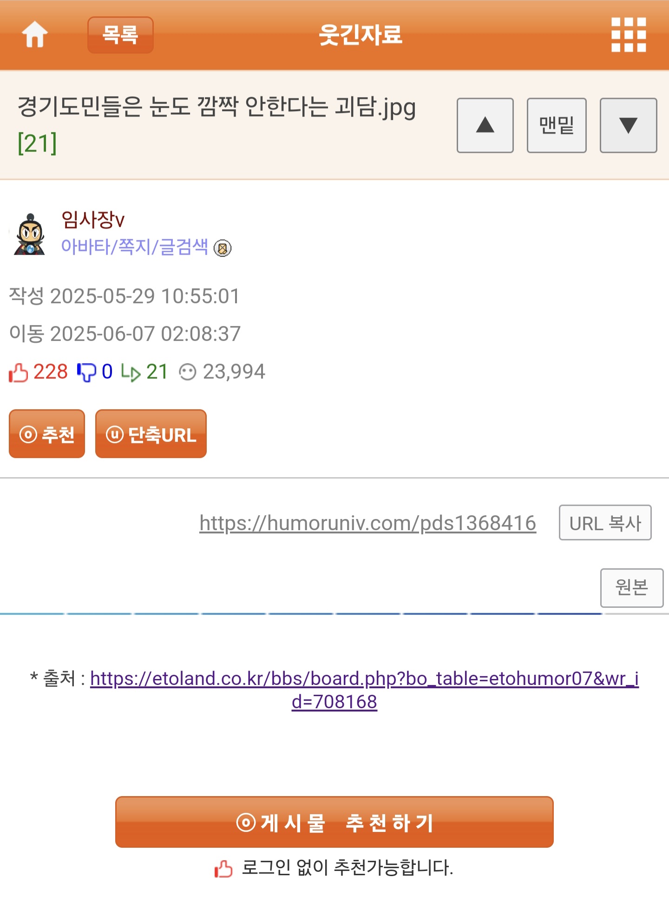This screenshot has height=904, width=669.
Task: Go to bottom with 맨밑 button
Action: 557,125
